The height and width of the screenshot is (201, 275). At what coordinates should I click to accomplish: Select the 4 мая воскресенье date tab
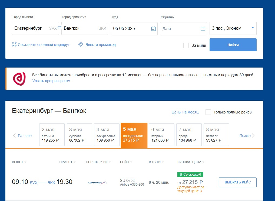(107, 135)
